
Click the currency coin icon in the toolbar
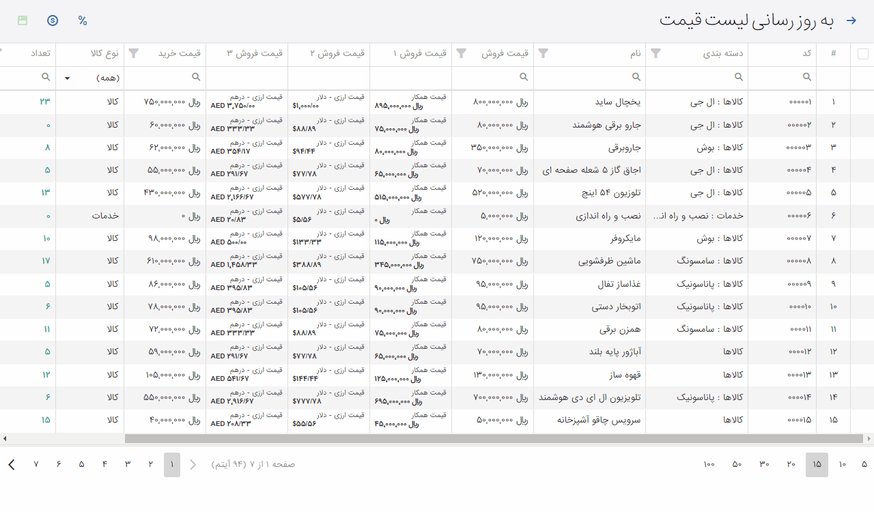(x=53, y=20)
